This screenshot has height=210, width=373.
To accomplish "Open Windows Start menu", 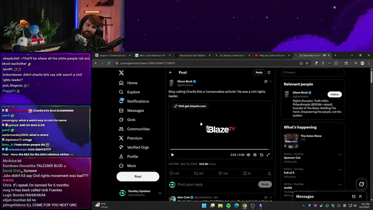I will click(x=204, y=206).
